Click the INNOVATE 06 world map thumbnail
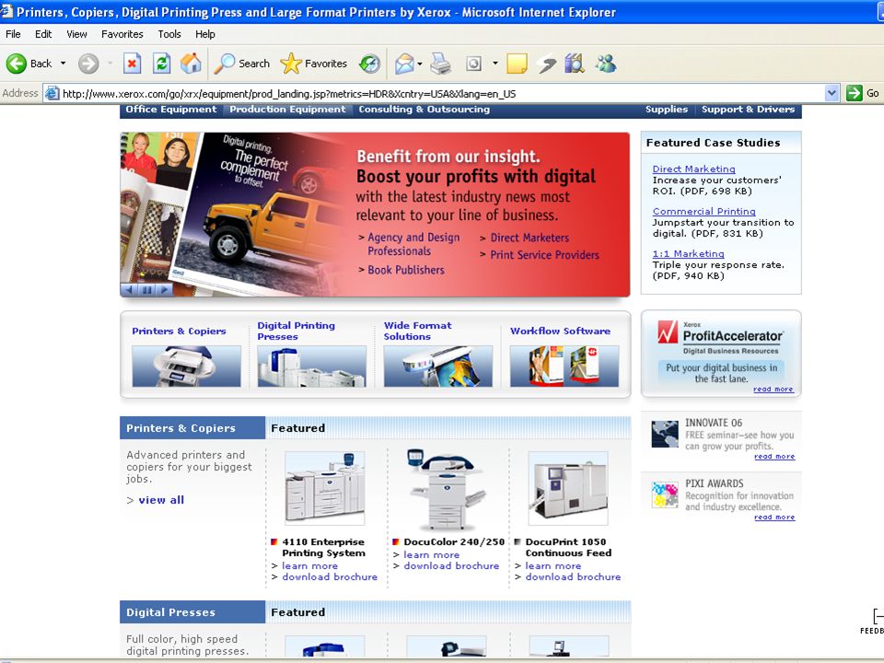Viewport: 884px width, 663px height. (x=665, y=434)
